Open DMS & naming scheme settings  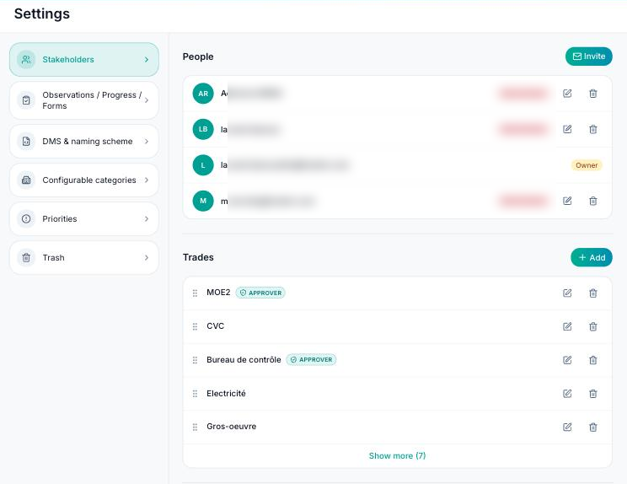tap(84, 141)
